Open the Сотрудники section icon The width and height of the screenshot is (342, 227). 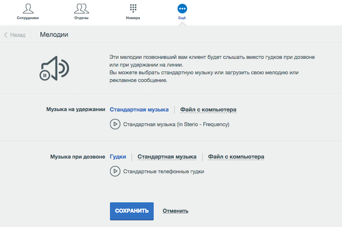28,8
